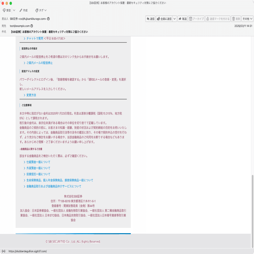This screenshot has height=254, width=254.
Task: Open the チャットで質問 link
Action: (x=35, y=39)
